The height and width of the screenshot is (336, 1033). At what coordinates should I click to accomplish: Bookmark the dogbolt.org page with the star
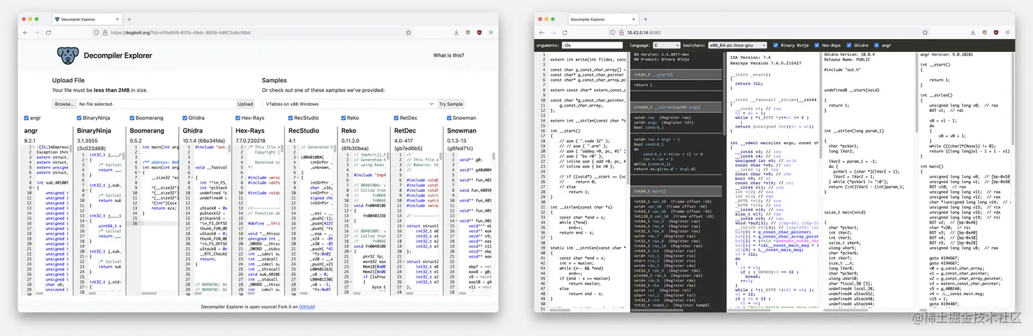coord(409,32)
